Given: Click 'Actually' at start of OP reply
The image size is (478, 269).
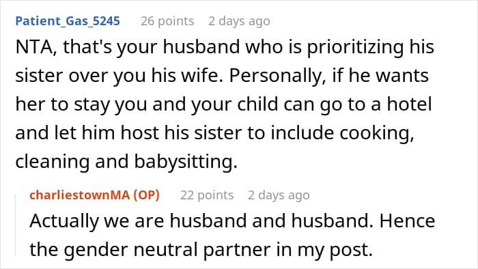Looking at the screenshot, I should tap(64, 221).
